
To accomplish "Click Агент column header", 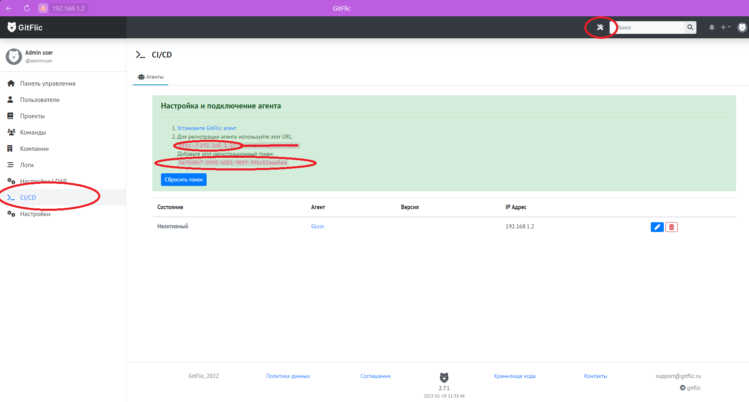I will click(318, 207).
